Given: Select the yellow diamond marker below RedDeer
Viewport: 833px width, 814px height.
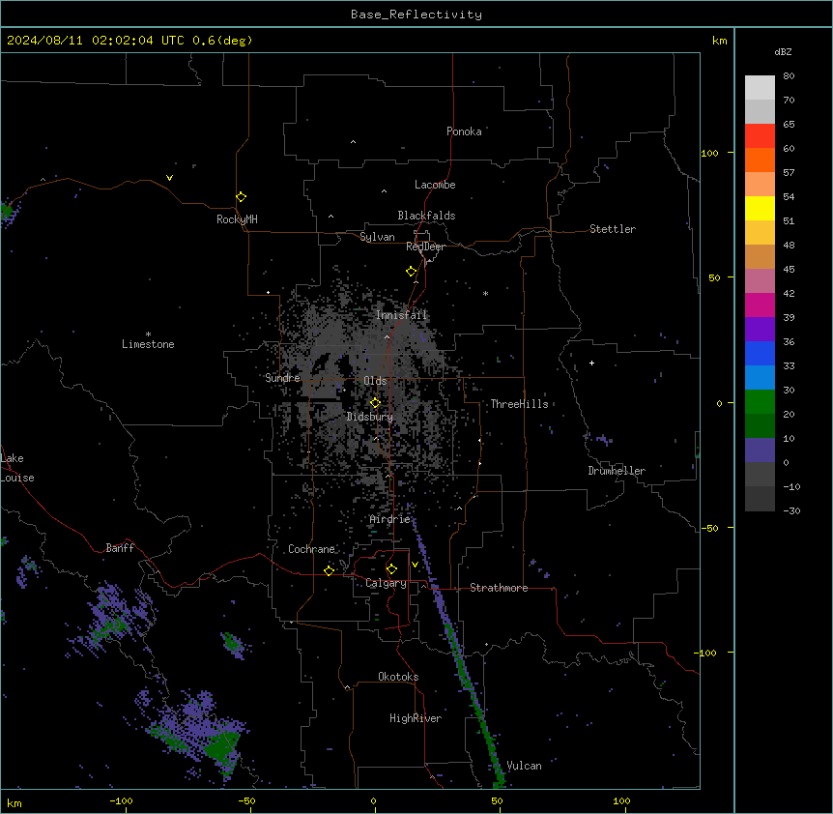Looking at the screenshot, I should click(412, 272).
